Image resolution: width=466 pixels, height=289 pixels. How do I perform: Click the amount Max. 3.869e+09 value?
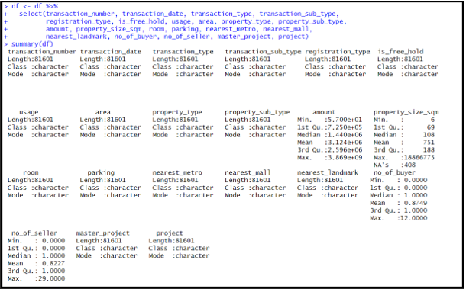[x=329, y=158]
